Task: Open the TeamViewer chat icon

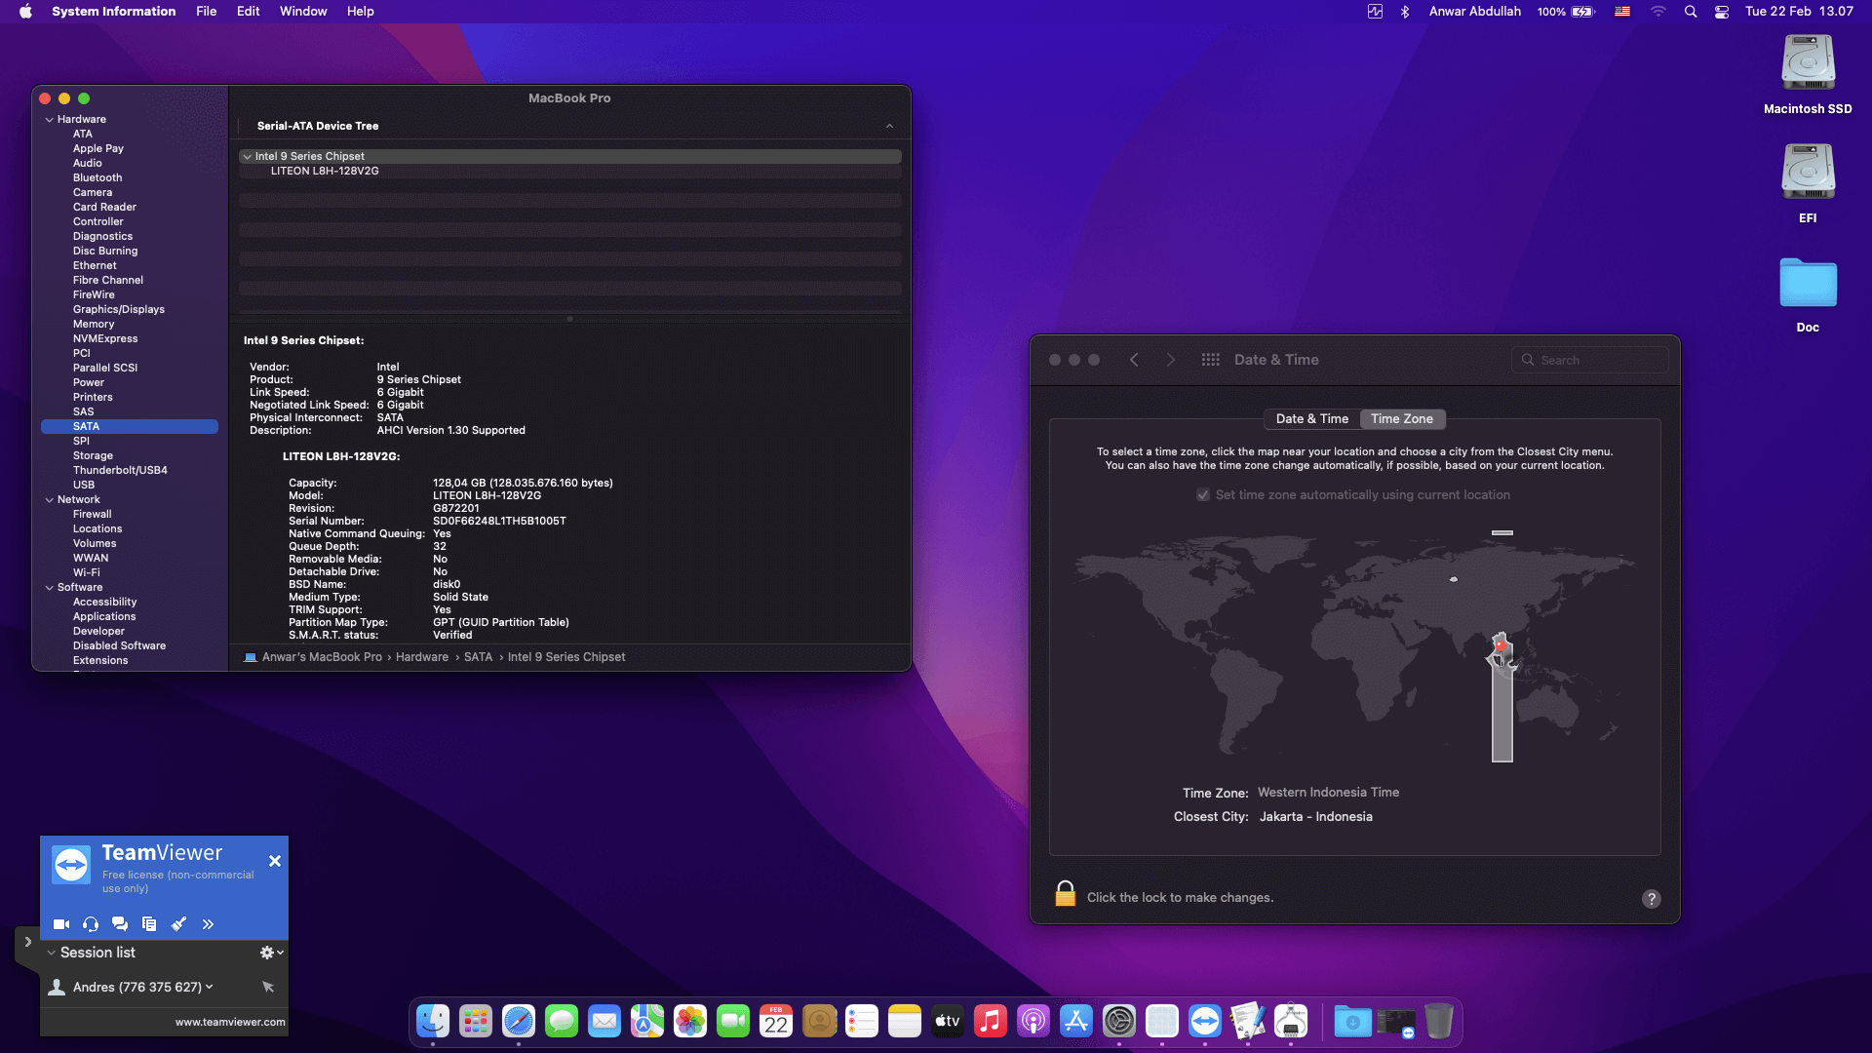Action: click(x=120, y=924)
